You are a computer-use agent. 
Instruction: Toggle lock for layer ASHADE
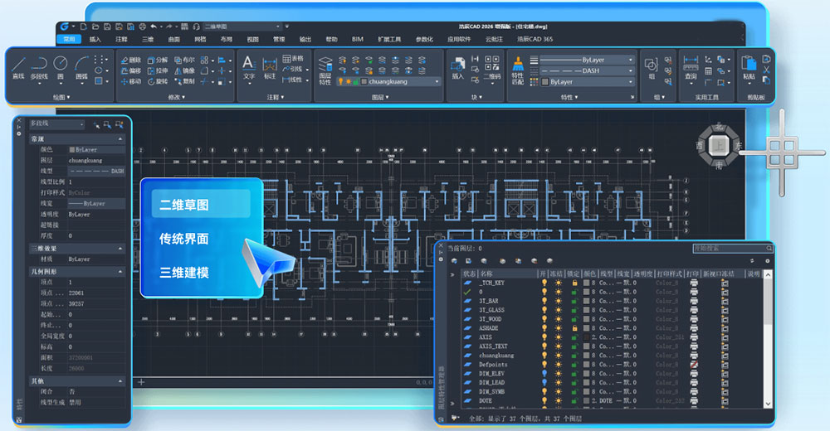click(574, 328)
